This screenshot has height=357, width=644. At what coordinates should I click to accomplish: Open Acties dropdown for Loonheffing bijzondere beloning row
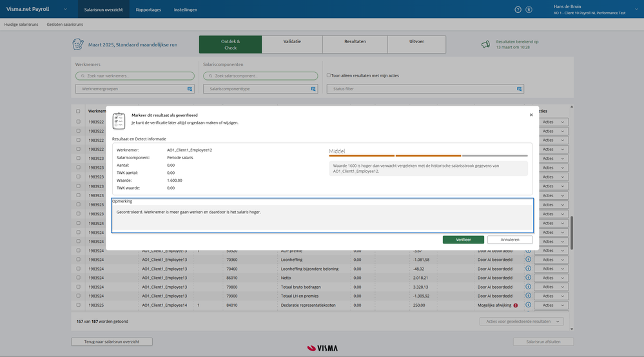(551, 269)
